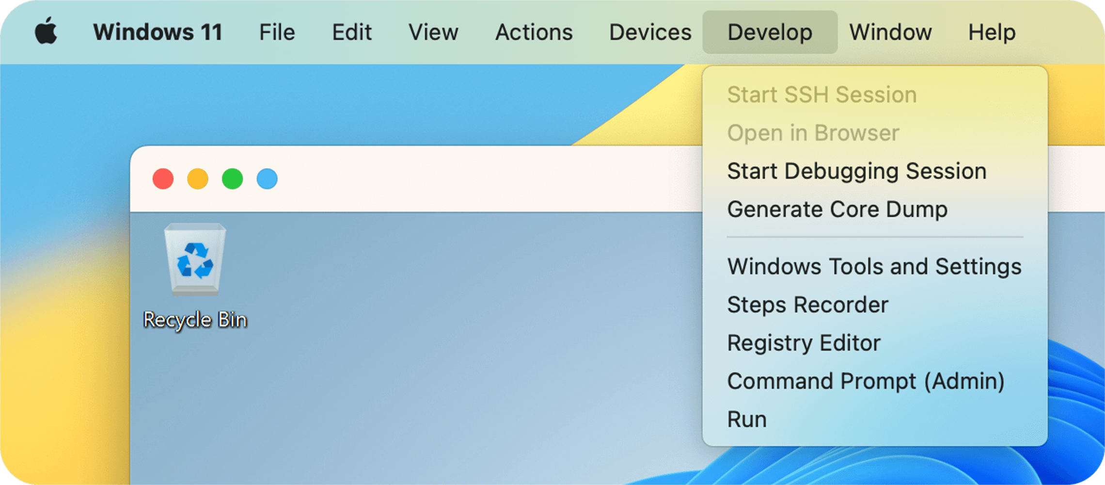Open the Window menu
1105x485 pixels.
[x=891, y=32]
